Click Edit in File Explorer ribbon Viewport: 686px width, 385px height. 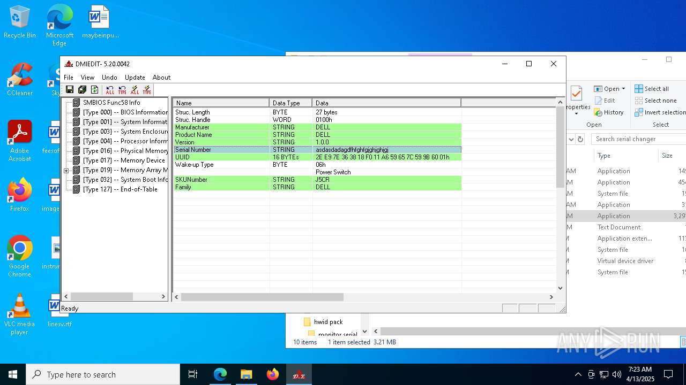605,101
